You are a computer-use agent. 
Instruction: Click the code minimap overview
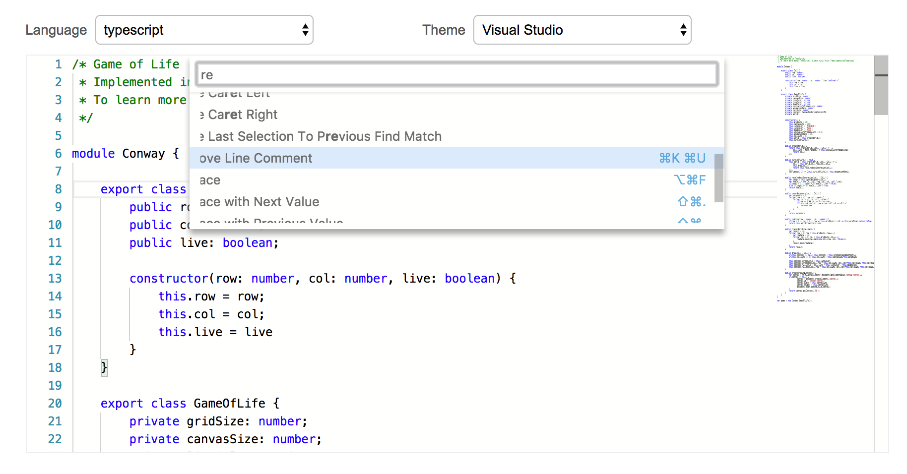click(x=825, y=178)
